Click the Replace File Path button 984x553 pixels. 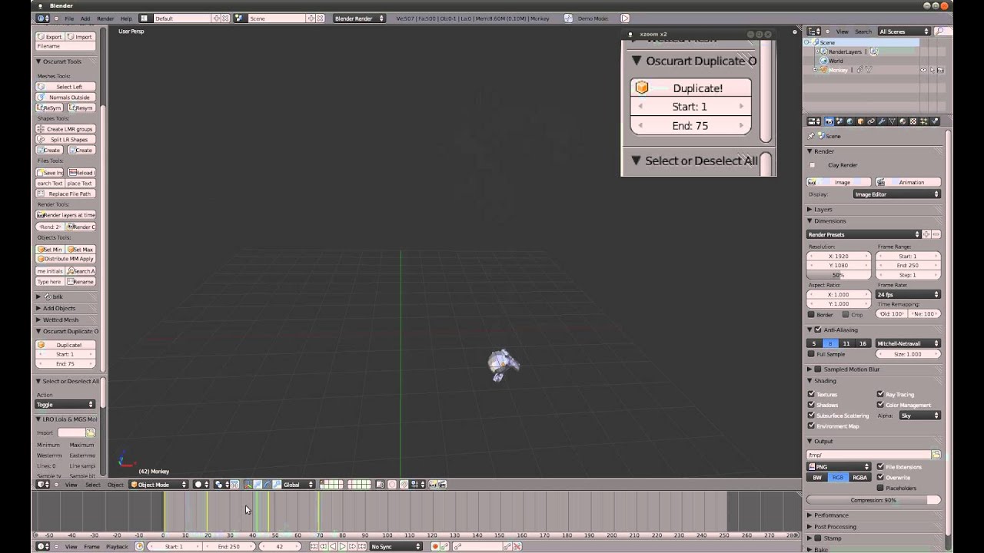[65, 194]
